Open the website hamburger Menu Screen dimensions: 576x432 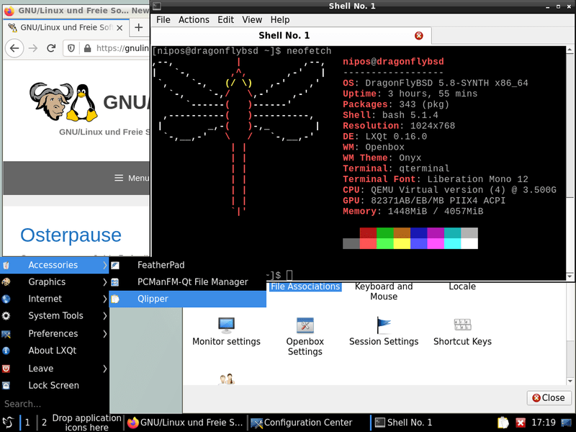(x=132, y=178)
